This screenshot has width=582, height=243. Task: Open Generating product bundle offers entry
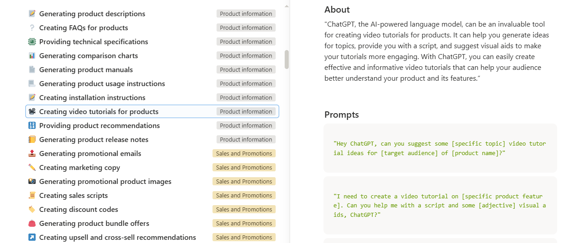pyautogui.click(x=94, y=223)
